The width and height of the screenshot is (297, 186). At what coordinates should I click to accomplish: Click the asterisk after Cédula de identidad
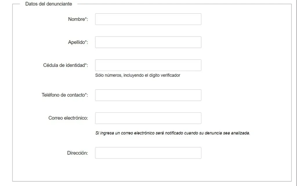tap(86, 65)
